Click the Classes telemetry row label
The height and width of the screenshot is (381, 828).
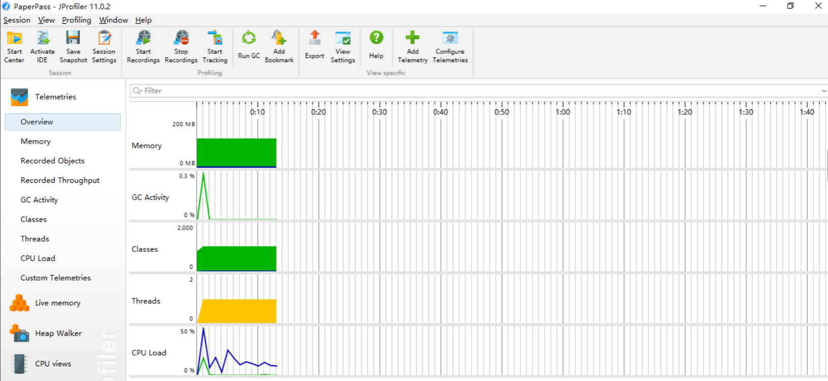coord(144,249)
